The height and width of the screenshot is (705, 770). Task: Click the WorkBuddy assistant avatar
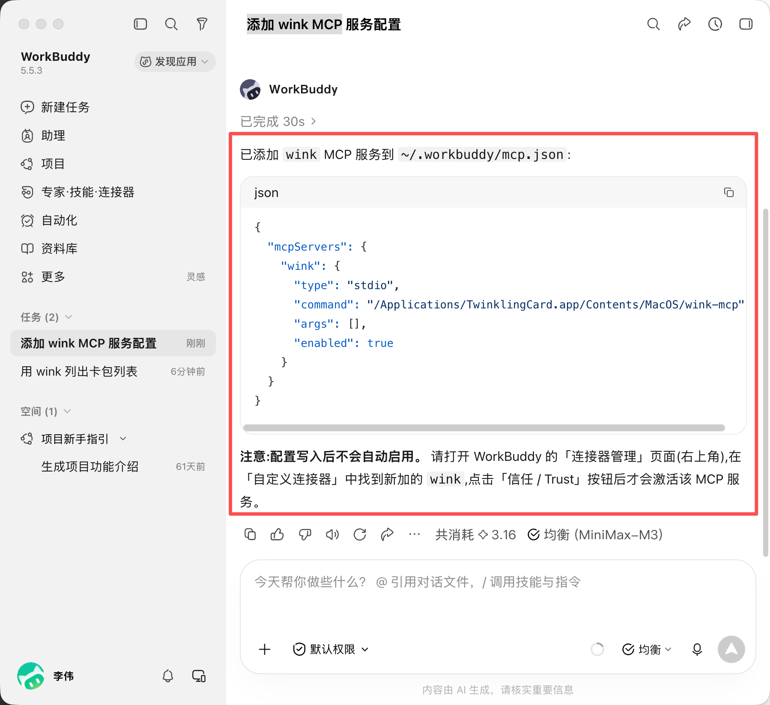pyautogui.click(x=251, y=90)
